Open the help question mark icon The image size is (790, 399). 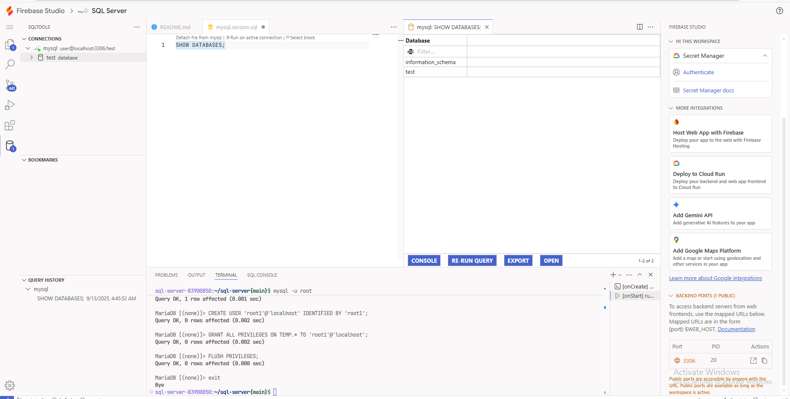pos(779,11)
